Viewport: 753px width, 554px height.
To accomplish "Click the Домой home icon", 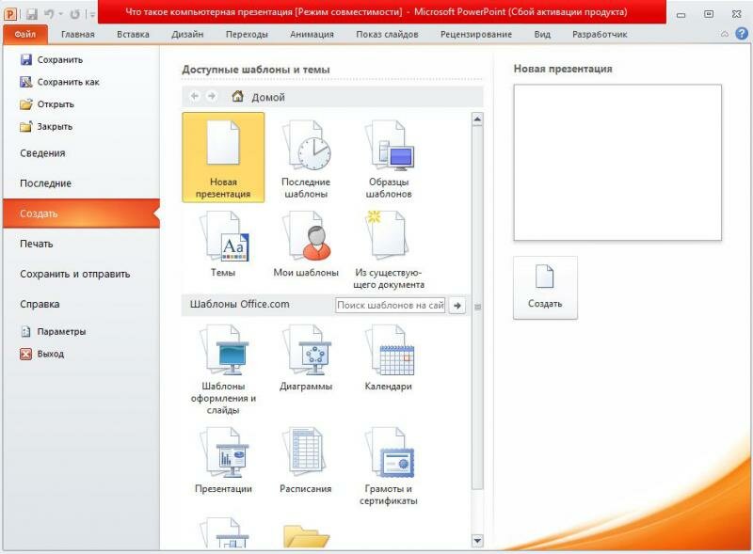I will coord(237,97).
